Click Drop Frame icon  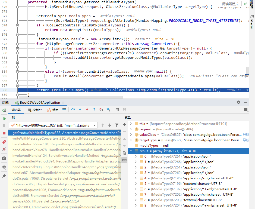tap(101, 110)
